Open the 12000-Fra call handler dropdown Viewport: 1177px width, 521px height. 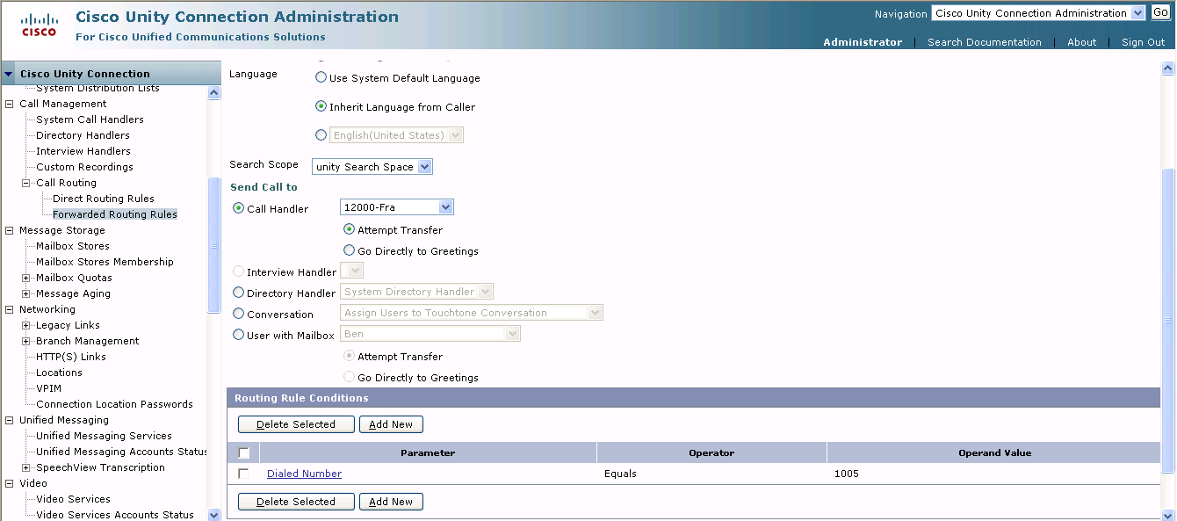tap(396, 207)
